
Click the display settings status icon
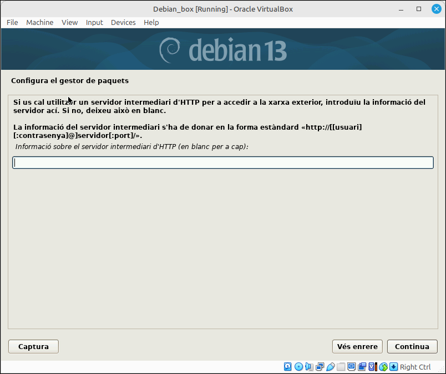point(351,367)
